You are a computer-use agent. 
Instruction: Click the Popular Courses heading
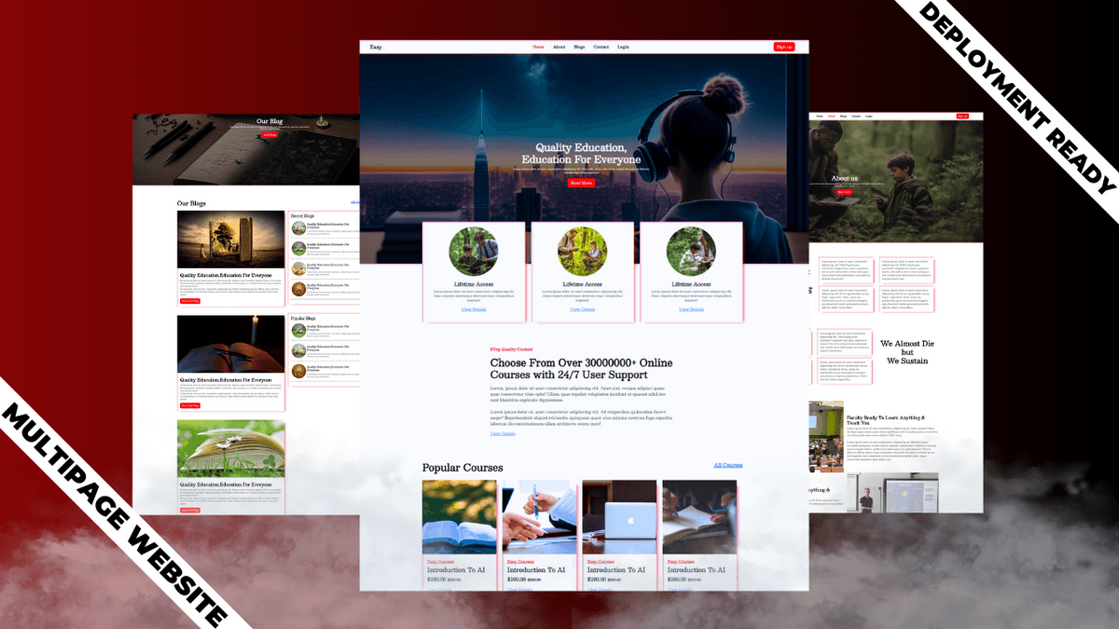(463, 468)
